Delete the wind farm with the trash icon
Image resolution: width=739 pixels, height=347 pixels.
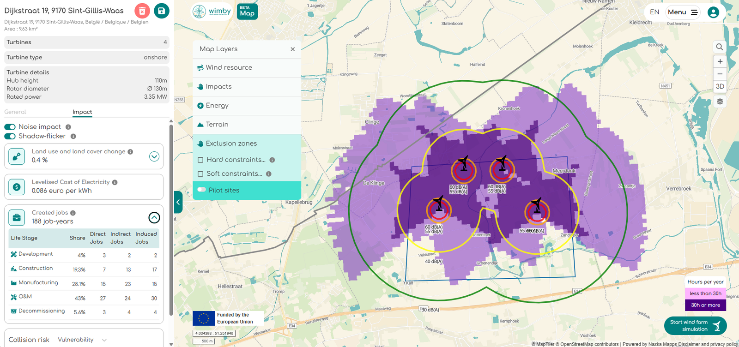142,11
